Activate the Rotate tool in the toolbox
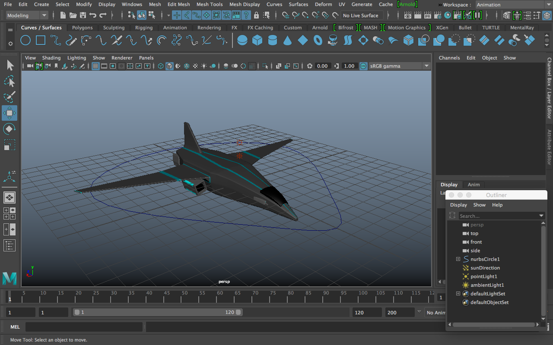 [x=10, y=129]
